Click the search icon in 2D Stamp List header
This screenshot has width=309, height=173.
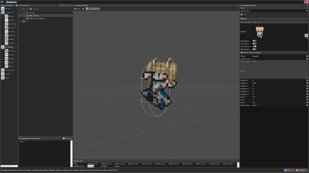click(61, 5)
